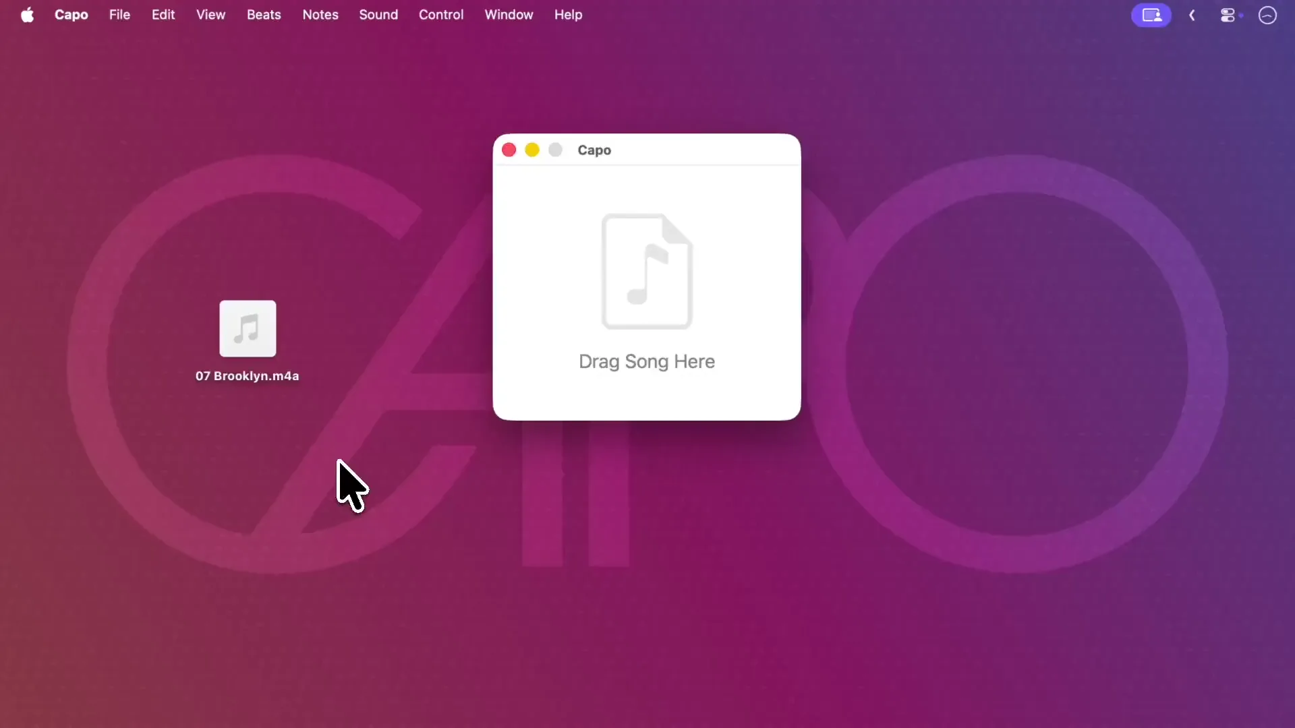This screenshot has width=1295, height=728.
Task: Click the Drag Song Here text
Action: (647, 362)
